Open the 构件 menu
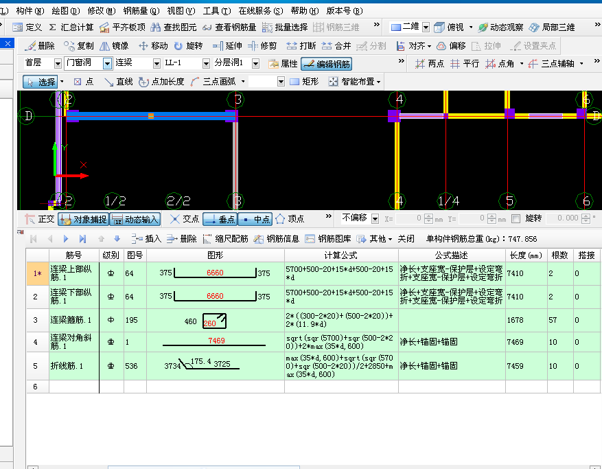 pos(30,11)
